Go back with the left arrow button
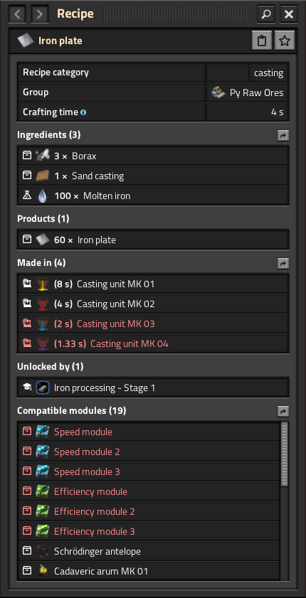306x598 pixels. click(x=17, y=14)
